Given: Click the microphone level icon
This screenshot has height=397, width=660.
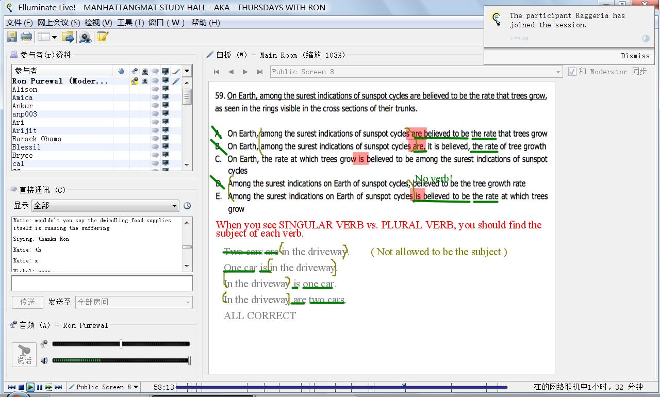Looking at the screenshot, I should tap(44, 344).
